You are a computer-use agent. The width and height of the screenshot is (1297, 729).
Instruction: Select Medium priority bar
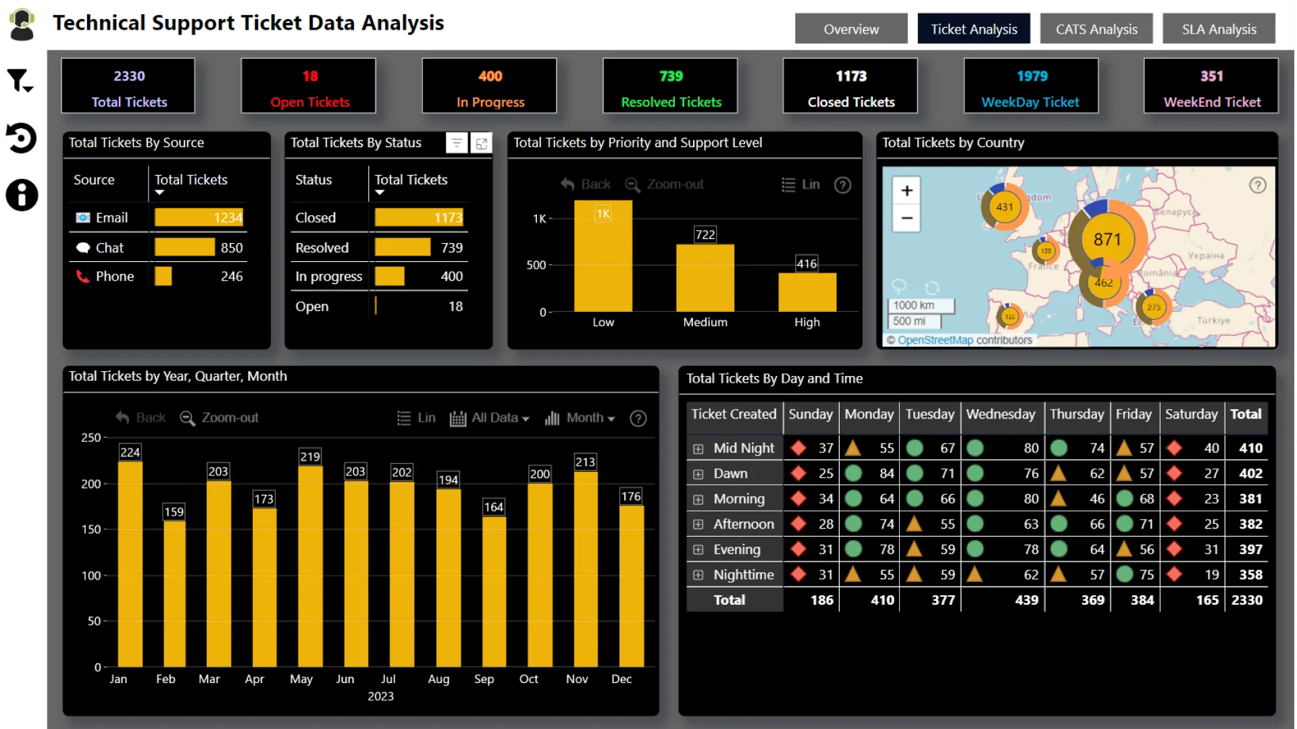705,277
